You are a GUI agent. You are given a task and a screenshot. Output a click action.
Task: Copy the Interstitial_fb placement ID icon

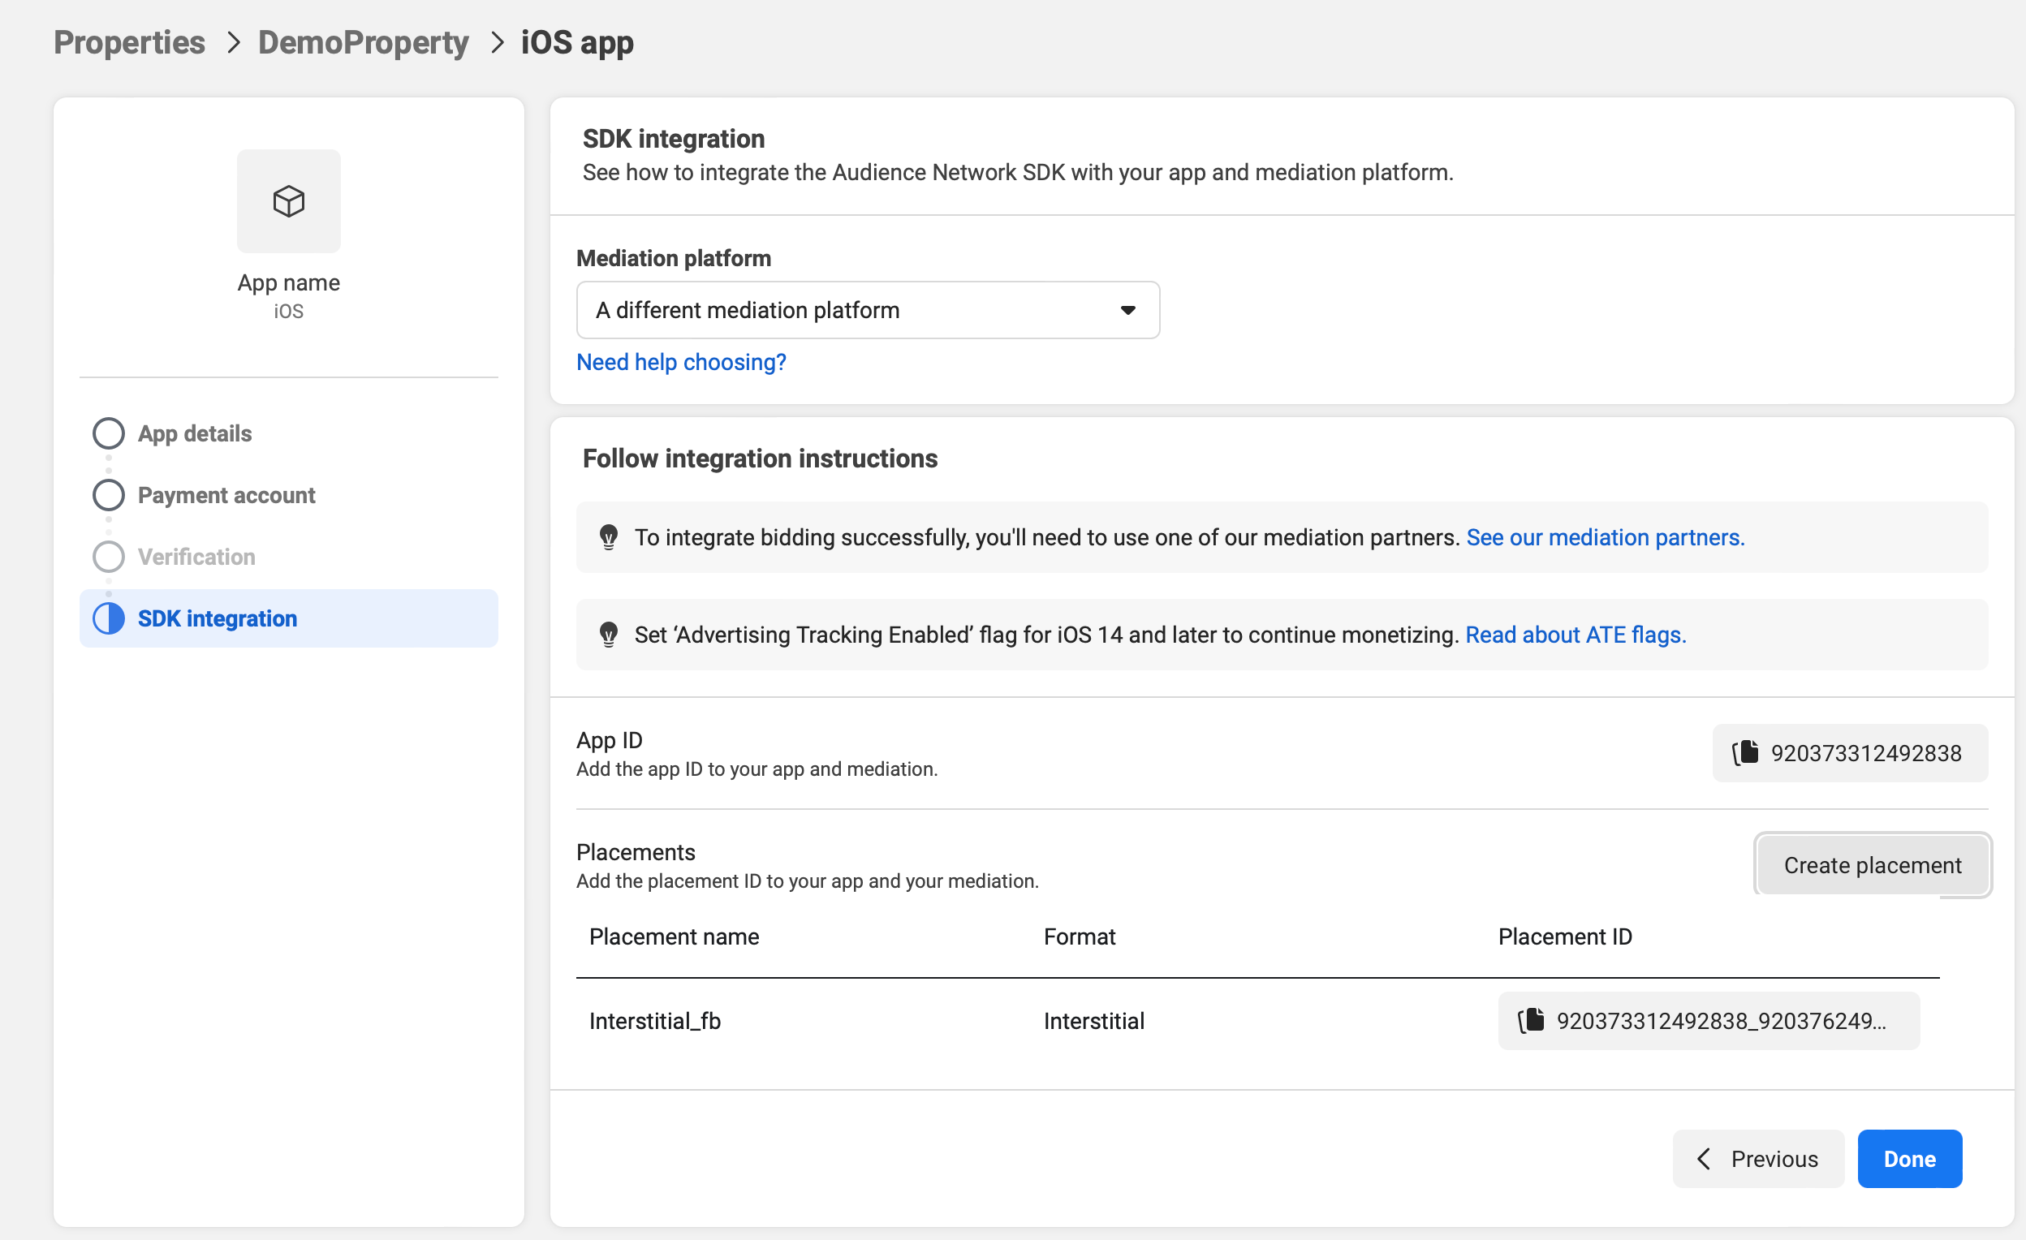click(1531, 1020)
